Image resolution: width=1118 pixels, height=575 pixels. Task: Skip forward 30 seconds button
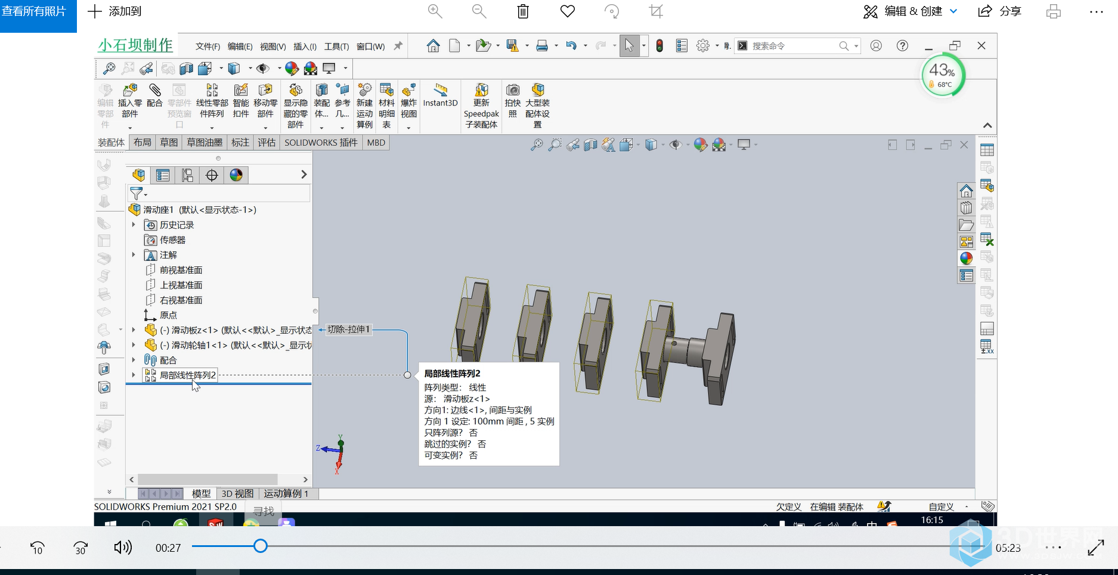(80, 548)
